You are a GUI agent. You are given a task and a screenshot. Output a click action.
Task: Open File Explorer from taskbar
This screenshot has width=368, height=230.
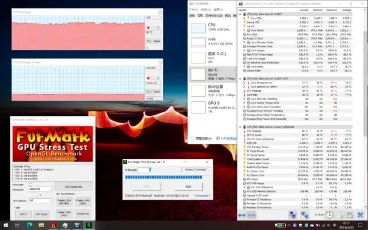[x=41, y=226]
